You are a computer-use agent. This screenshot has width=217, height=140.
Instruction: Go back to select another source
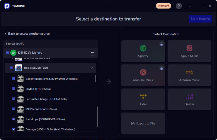coord(27,34)
